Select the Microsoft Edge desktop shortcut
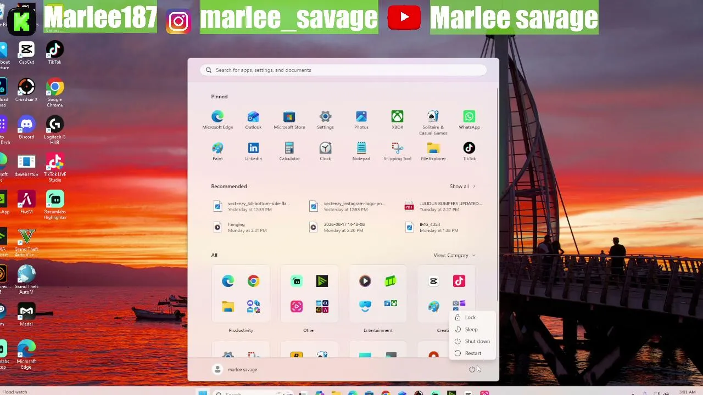 26,355
